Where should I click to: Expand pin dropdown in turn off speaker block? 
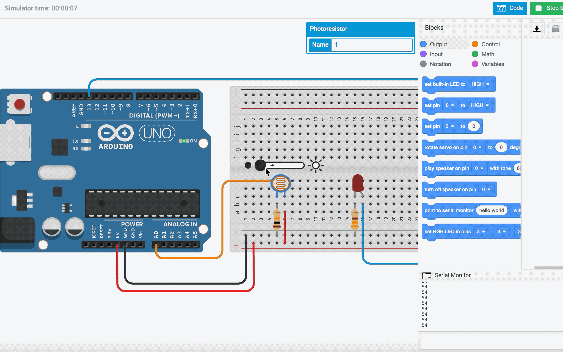[x=486, y=189]
